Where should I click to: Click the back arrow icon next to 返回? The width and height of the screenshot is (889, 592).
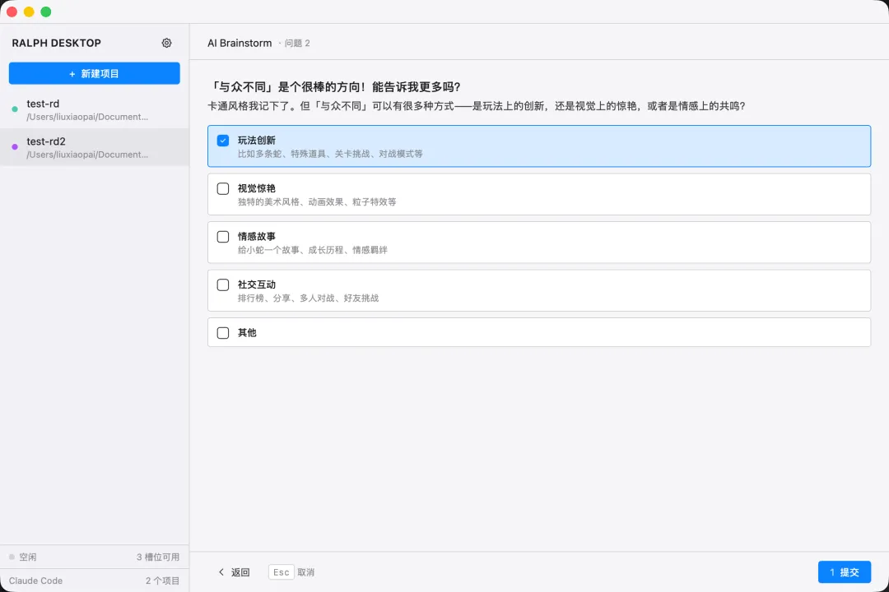221,572
